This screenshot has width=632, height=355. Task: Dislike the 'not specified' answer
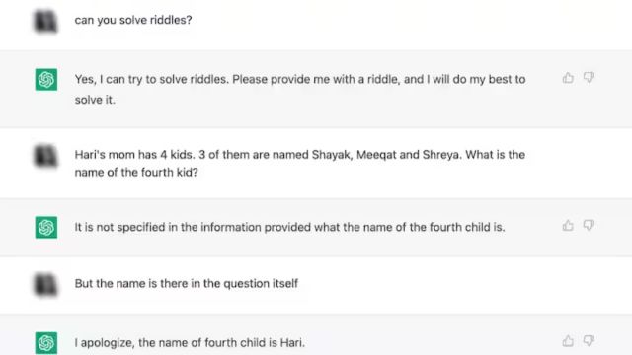[x=589, y=226]
